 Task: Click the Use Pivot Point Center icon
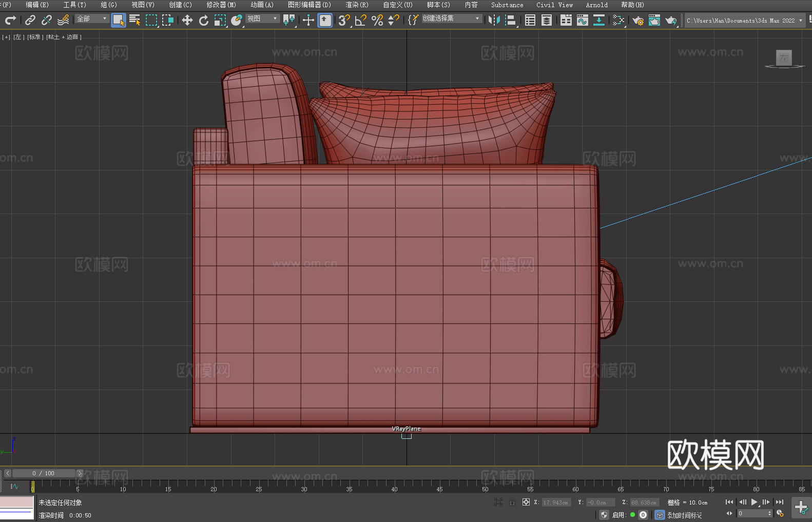(x=289, y=20)
